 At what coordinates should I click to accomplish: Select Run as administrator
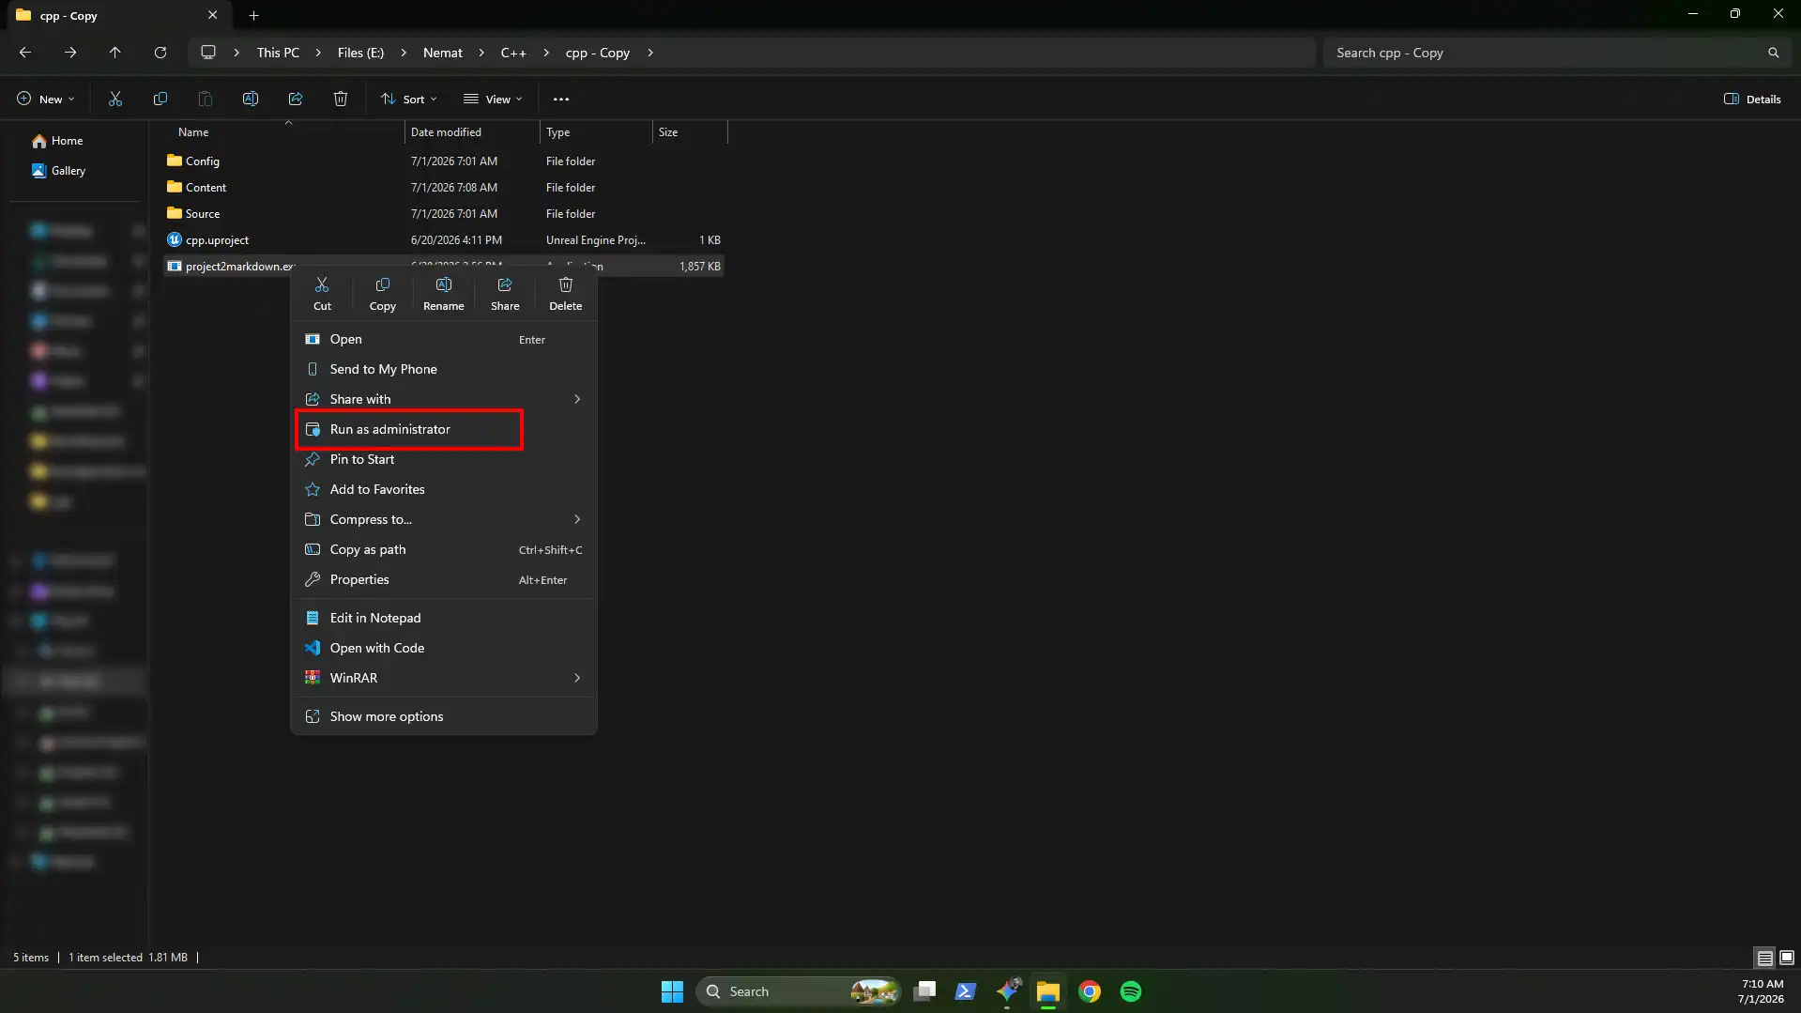click(x=444, y=429)
